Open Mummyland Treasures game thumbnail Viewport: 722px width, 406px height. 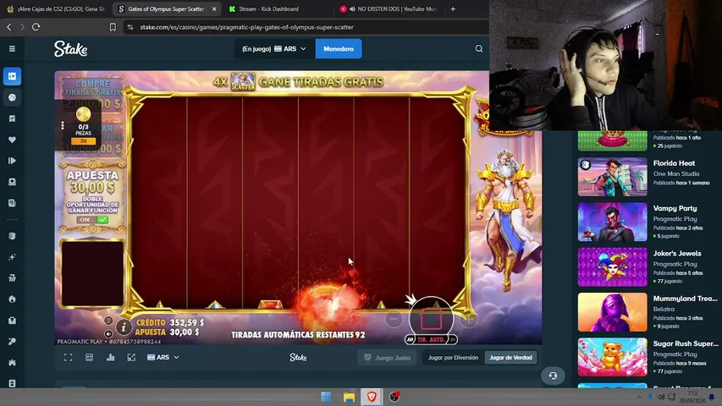[x=613, y=312]
